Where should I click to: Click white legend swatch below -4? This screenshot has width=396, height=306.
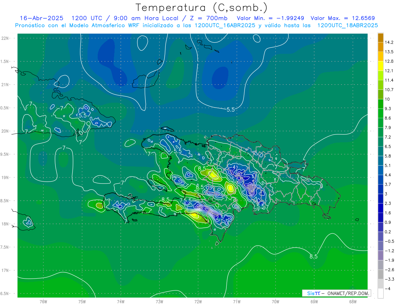380,293
